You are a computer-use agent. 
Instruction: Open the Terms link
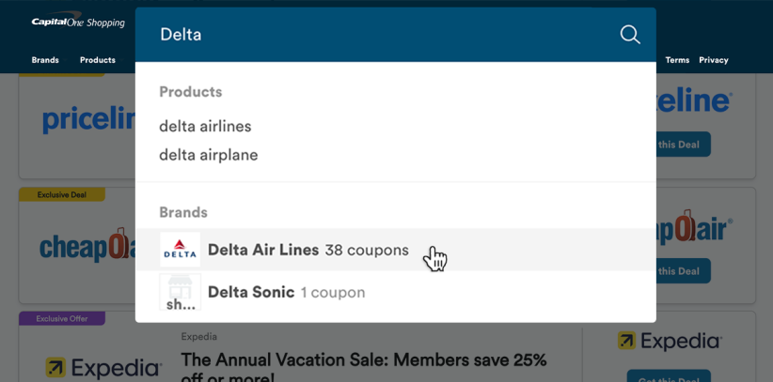(677, 60)
